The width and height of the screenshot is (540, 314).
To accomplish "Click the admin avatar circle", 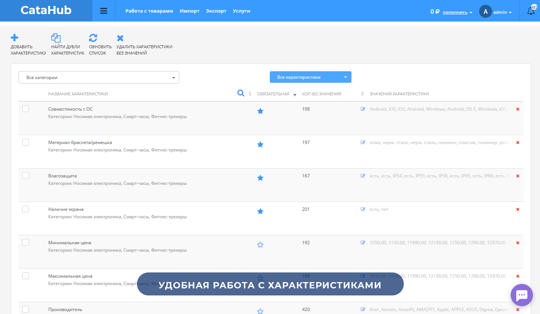I will 485,12.
